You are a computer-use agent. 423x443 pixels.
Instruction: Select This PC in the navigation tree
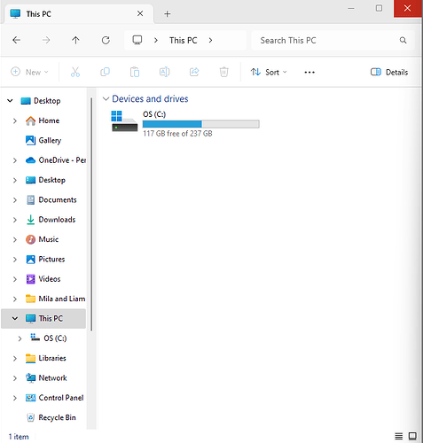coord(43,318)
